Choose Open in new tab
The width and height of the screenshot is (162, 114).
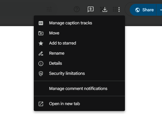point(79,104)
